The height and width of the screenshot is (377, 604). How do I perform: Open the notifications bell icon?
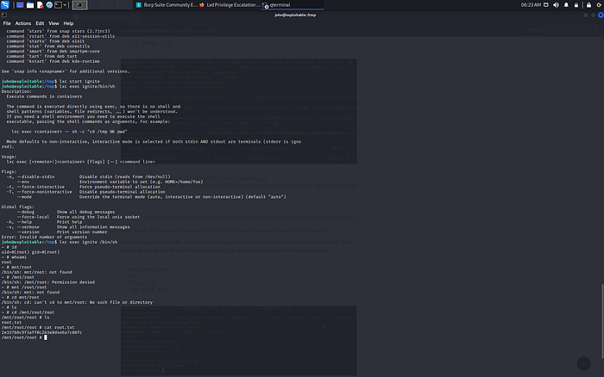tap(566, 5)
